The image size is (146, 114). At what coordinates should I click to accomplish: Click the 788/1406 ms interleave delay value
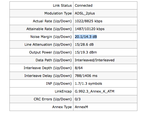click(x=86, y=76)
